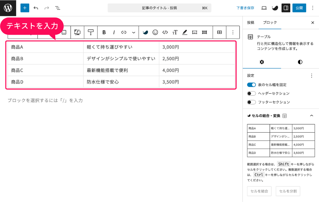Switch to the styles tab in block settings
Screen dimensions: 319x212
(x=300, y=62)
